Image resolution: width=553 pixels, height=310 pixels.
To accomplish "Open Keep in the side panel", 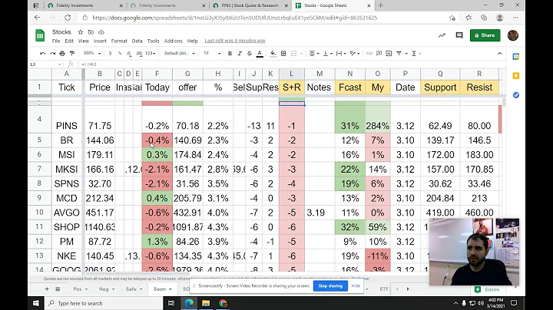I will click(x=515, y=76).
